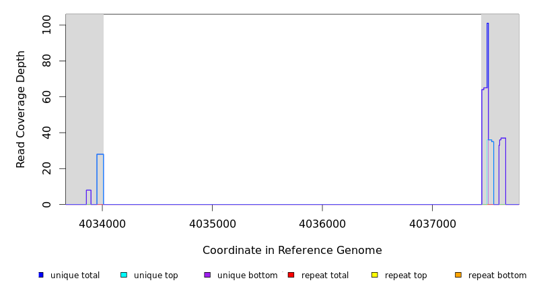The image size is (533, 291).
Task: Select the 'unique total' legend label
Action: 75,276
